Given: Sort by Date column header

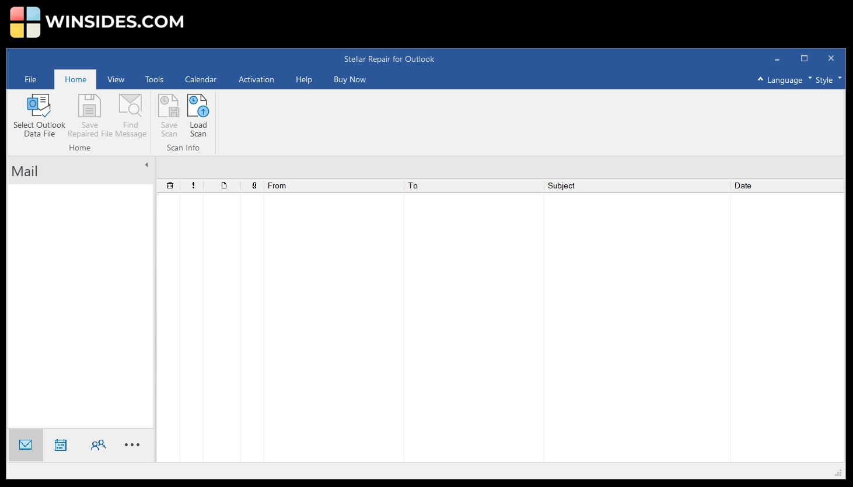Looking at the screenshot, I should [x=787, y=185].
